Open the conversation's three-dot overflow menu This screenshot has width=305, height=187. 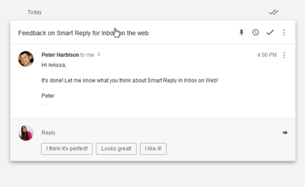284,33
